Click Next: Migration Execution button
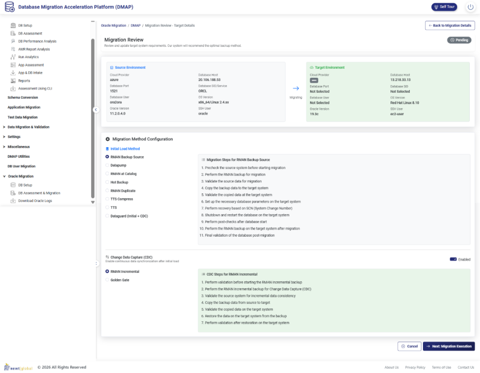The image size is (480, 373). 448,346
